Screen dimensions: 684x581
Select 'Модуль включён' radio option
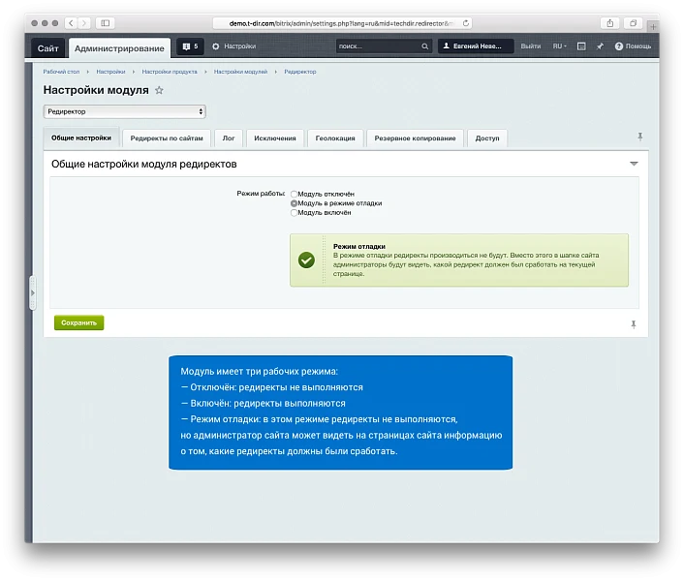(294, 213)
